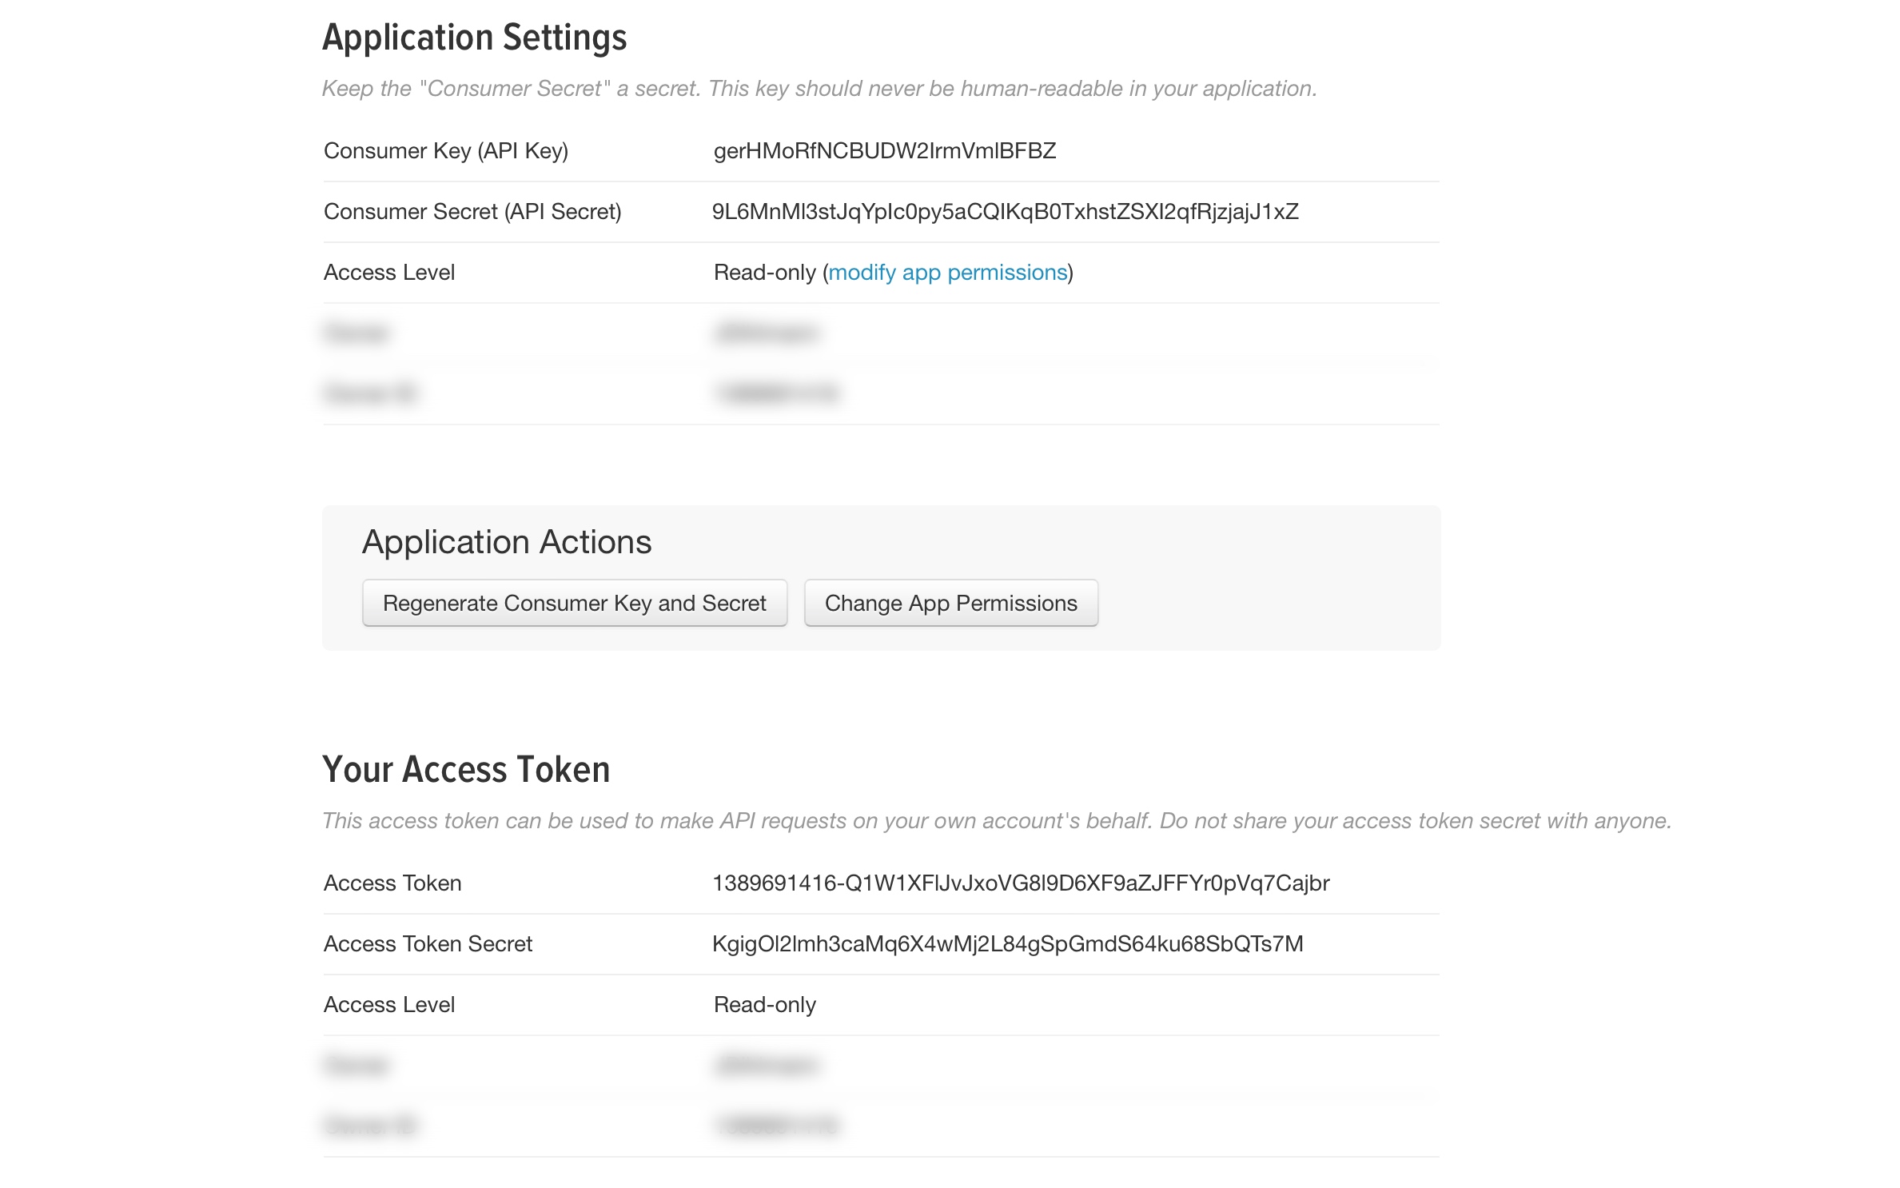Screen dimensions: 1900x1188
Task: Click the Consumer Key (API Key) label
Action: click(x=445, y=151)
